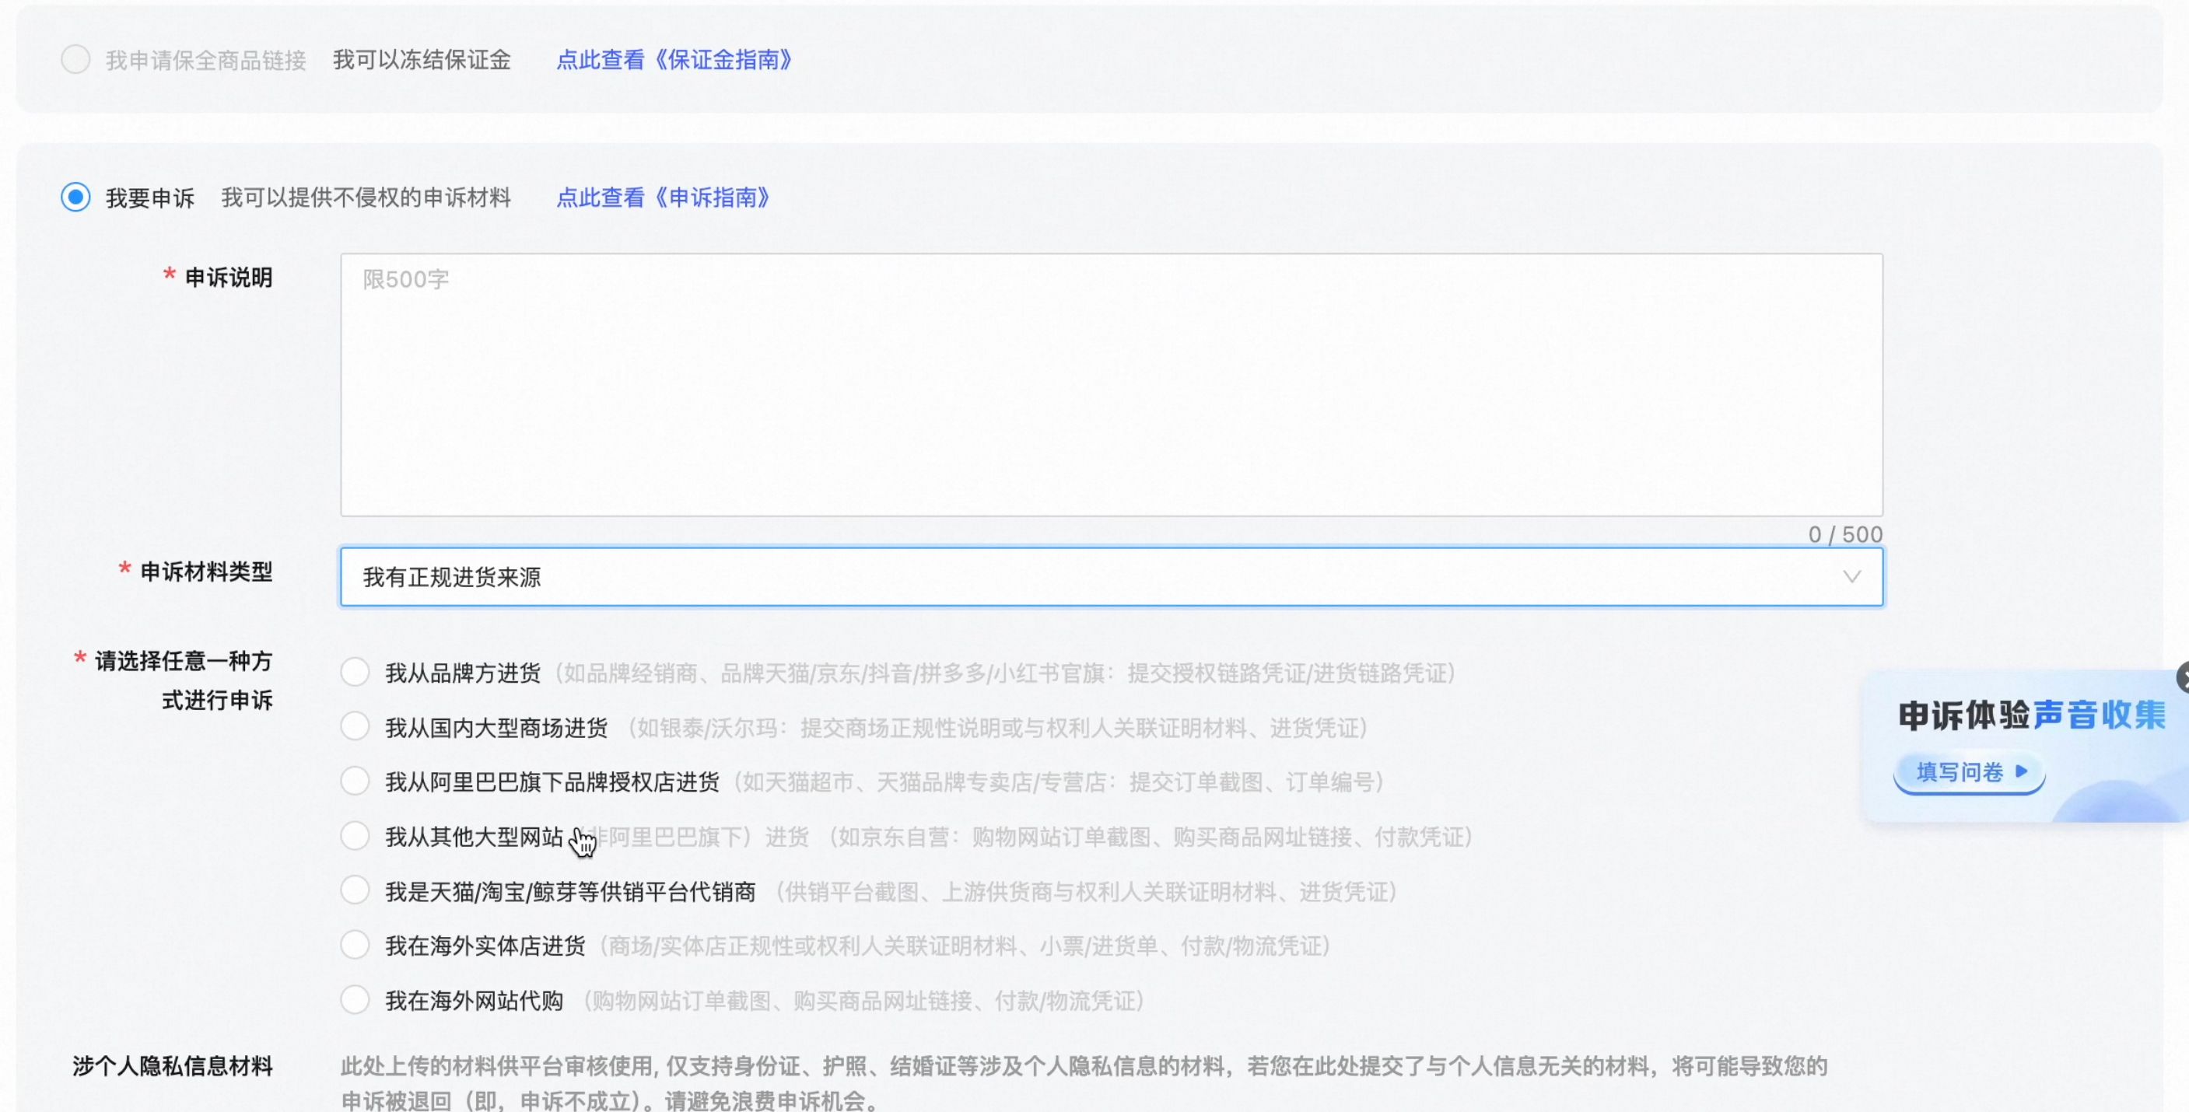Screen dimensions: 2189x1112
Task: Click the 请选择任意一种方式进行申诉 label
Action: (x=184, y=680)
